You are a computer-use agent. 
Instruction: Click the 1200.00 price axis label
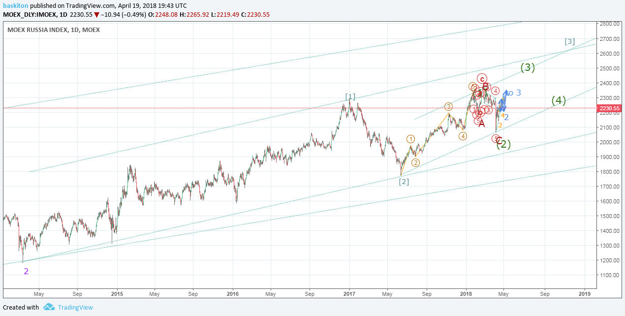pos(610,260)
